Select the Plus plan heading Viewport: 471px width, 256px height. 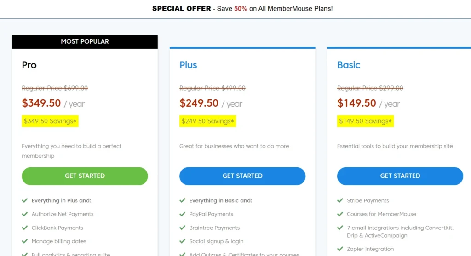pyautogui.click(x=188, y=65)
